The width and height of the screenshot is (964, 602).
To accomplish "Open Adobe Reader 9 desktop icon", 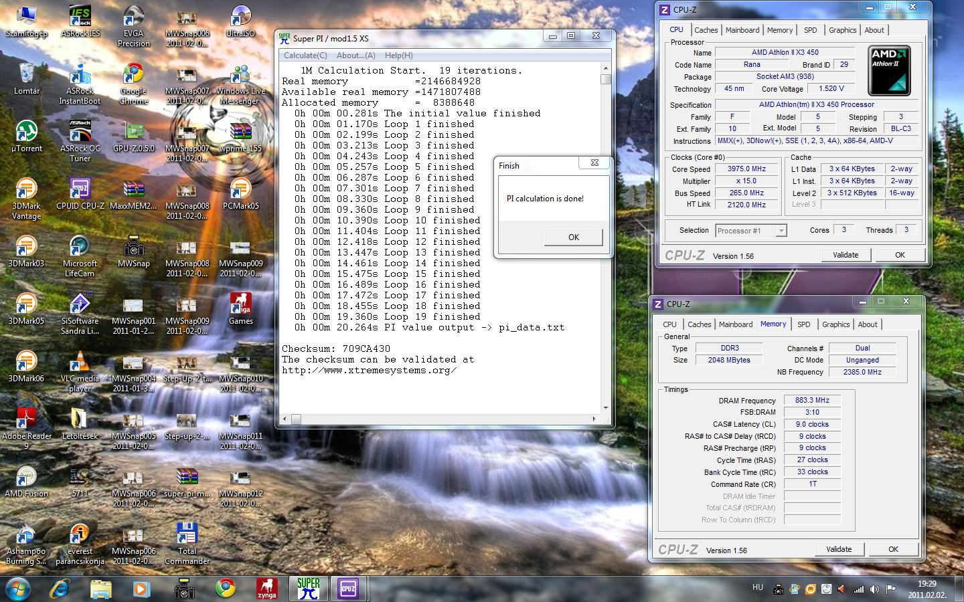I will (26, 429).
